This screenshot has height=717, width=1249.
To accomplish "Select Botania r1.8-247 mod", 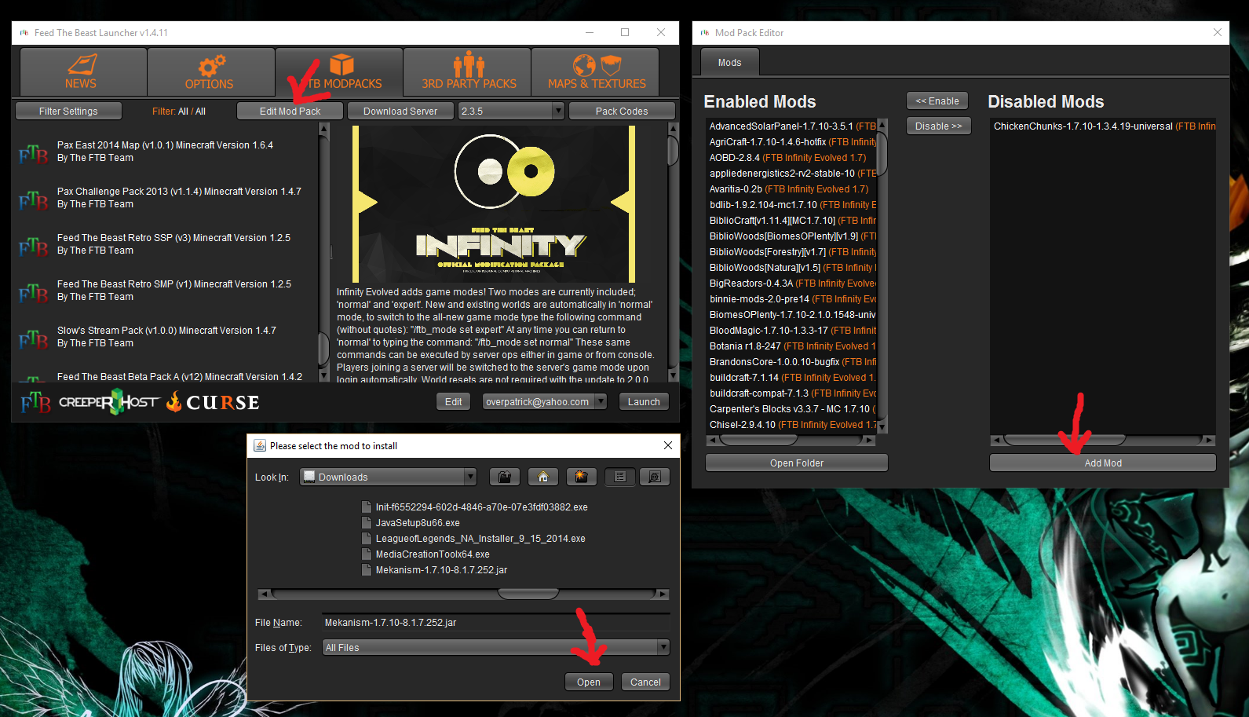I will click(792, 346).
